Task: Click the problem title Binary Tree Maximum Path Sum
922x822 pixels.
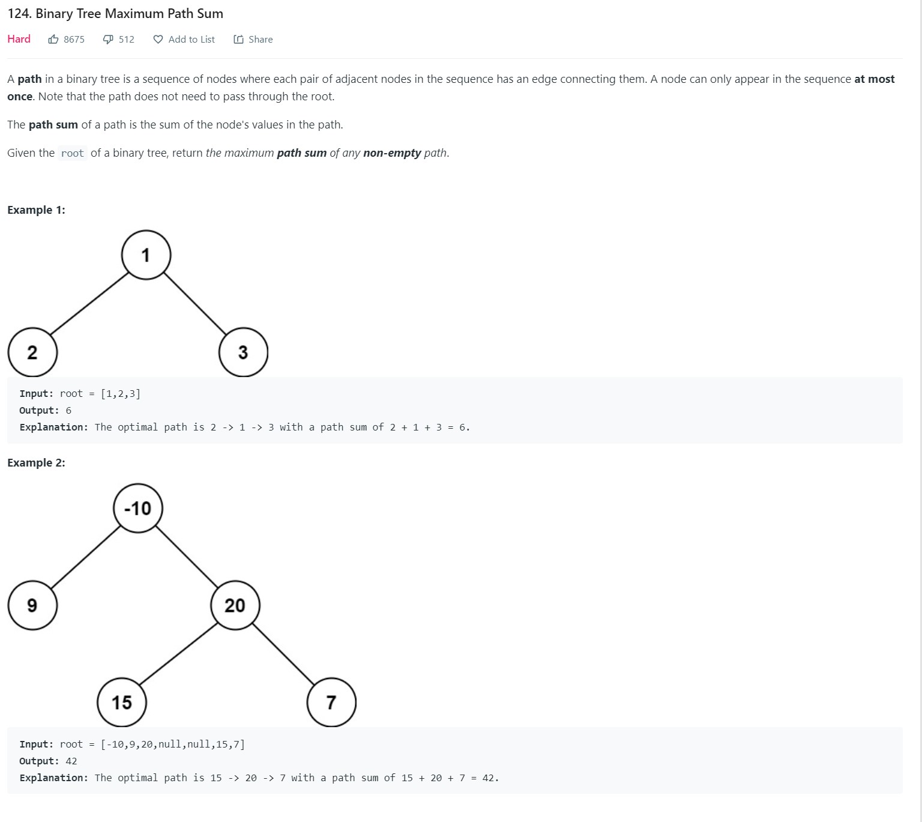Action: pos(115,14)
